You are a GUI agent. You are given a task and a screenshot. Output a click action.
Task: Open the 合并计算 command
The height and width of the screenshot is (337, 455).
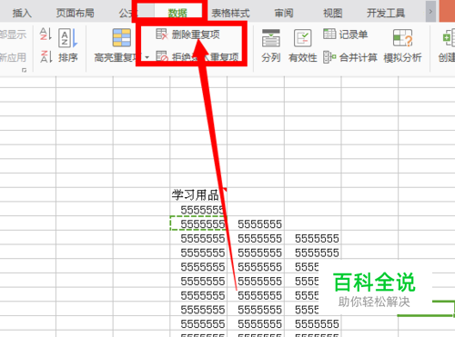click(x=359, y=57)
